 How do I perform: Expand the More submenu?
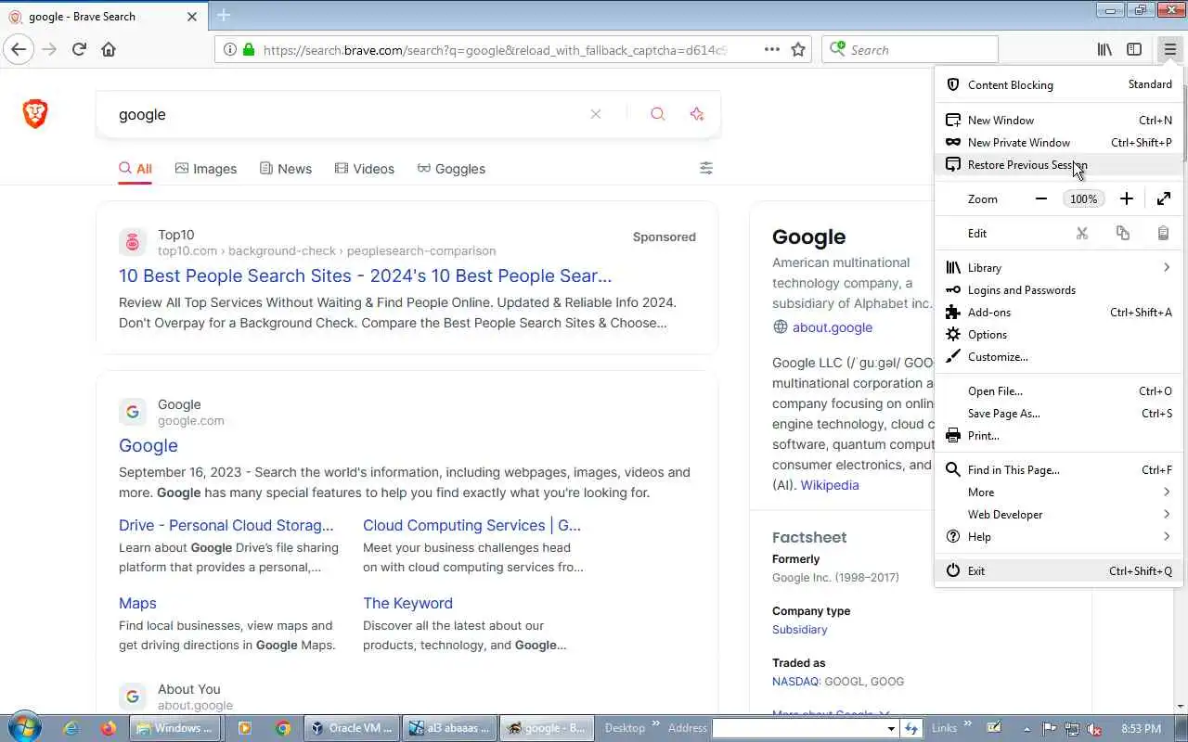point(1059,492)
